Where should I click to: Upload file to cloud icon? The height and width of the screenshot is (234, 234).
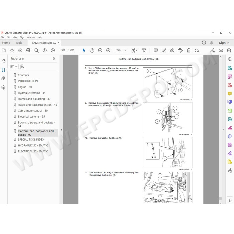(x=20, y=50)
